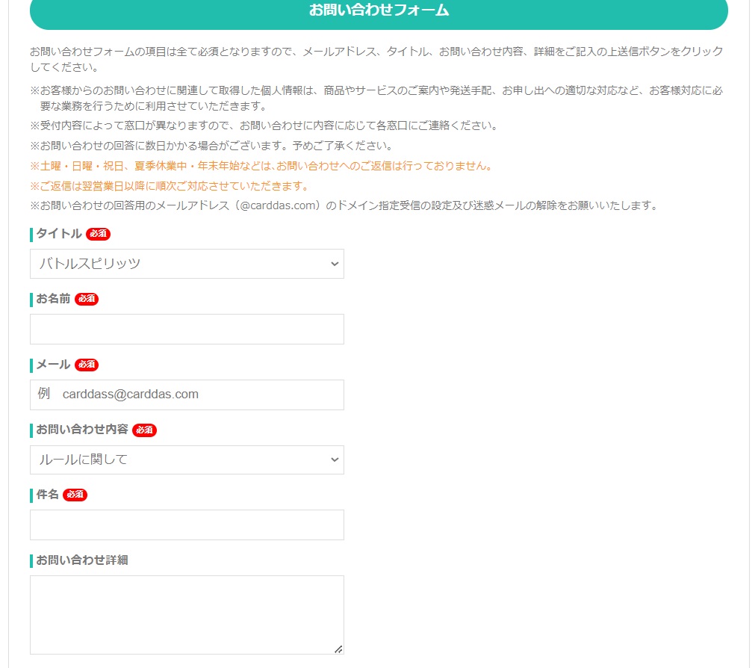The width and height of the screenshot is (755, 668).
Task: Click the お名前 field label
Action: click(53, 299)
